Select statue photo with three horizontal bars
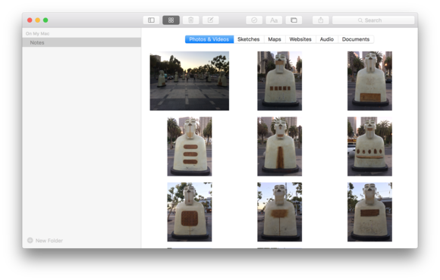The image size is (440, 280). tap(190, 147)
